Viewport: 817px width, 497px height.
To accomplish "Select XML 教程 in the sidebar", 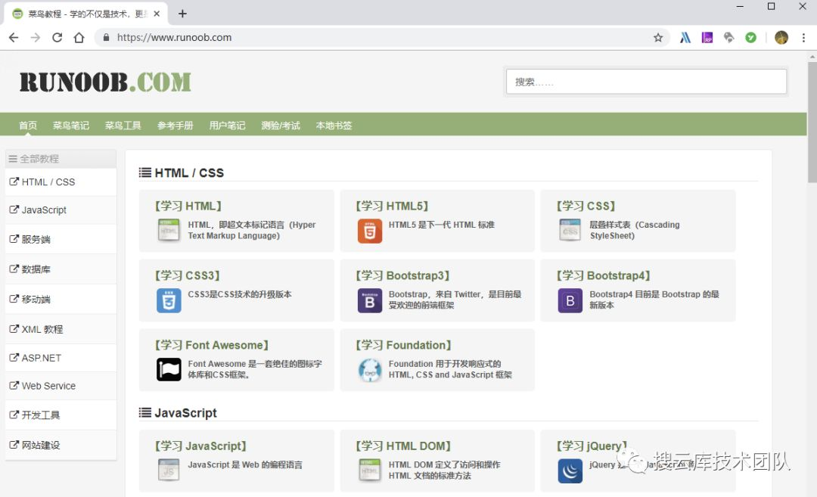I will (61, 329).
